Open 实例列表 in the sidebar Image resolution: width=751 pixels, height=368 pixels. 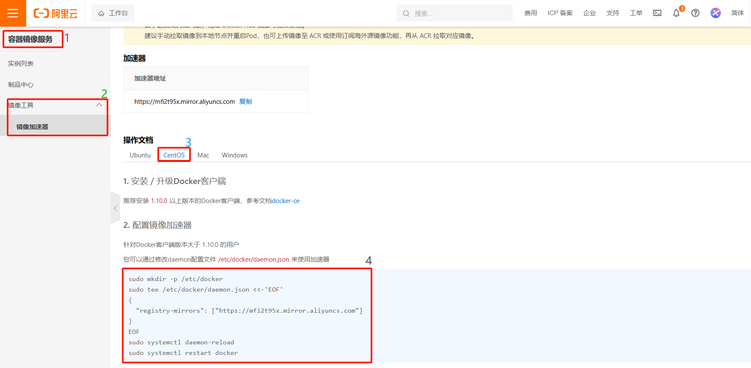point(21,63)
